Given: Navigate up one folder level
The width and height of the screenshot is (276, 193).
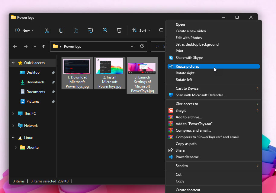Looking at the screenshot, I should click(44, 47).
